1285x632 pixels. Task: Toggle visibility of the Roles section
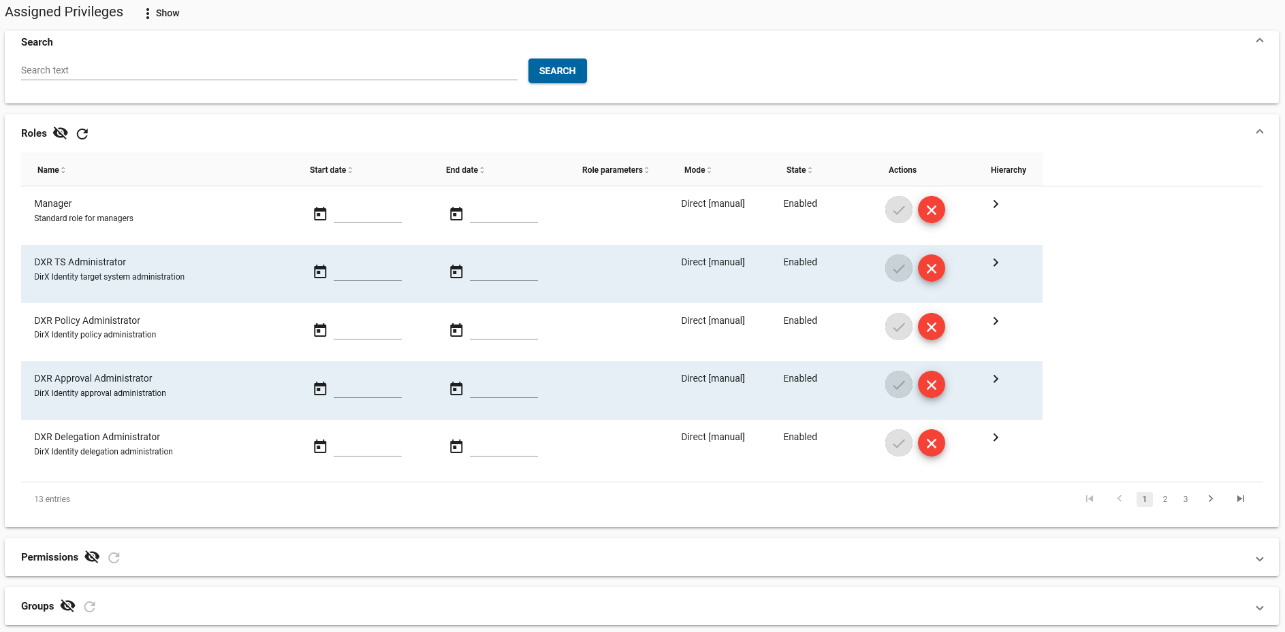[x=61, y=133]
